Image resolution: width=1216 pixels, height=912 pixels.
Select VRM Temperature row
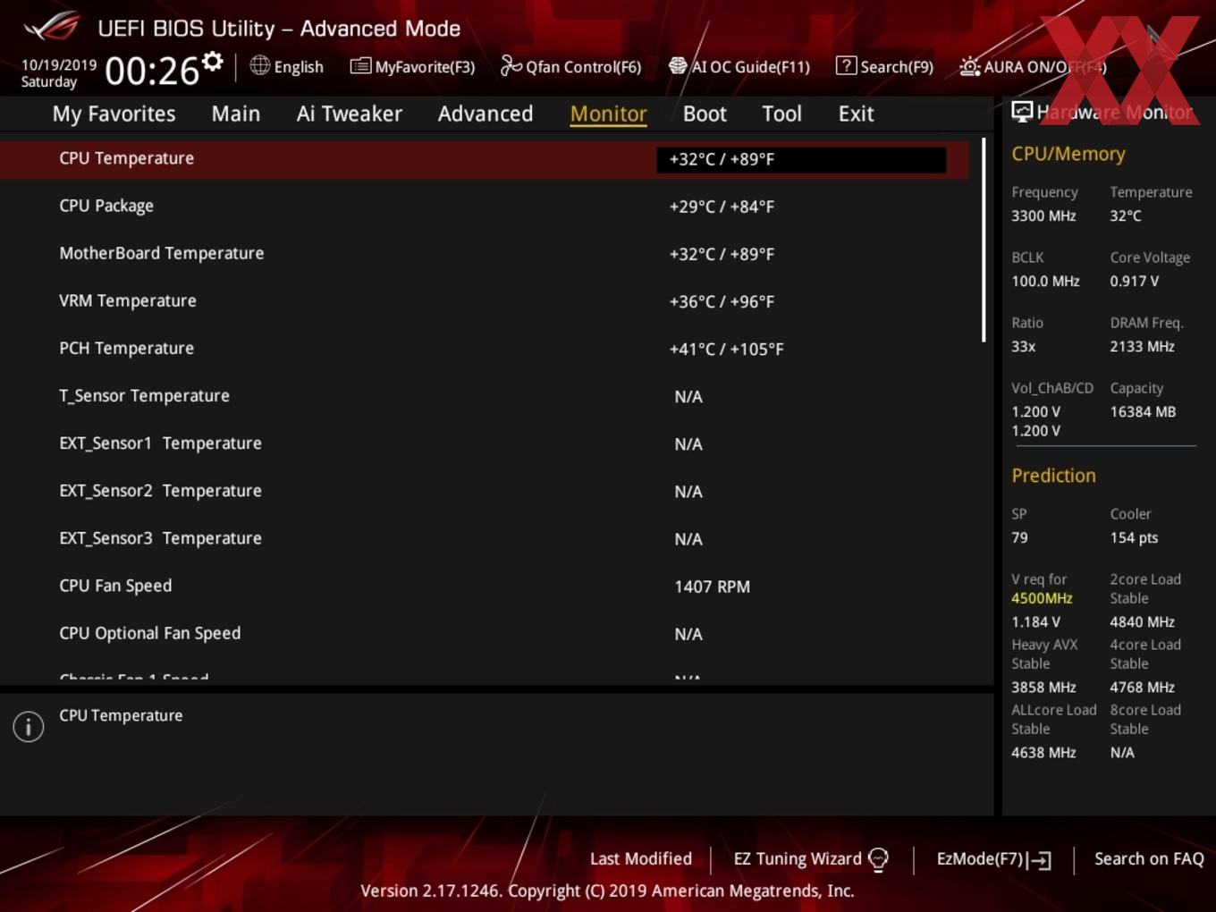coord(484,300)
